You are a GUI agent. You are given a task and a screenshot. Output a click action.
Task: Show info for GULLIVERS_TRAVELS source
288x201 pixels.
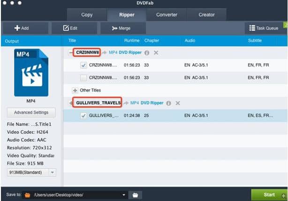point(168,103)
